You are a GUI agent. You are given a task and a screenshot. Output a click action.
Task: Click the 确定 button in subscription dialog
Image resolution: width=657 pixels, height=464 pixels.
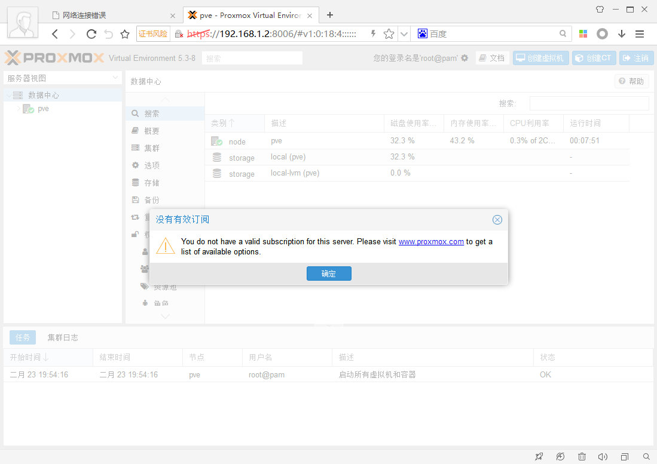[328, 274]
